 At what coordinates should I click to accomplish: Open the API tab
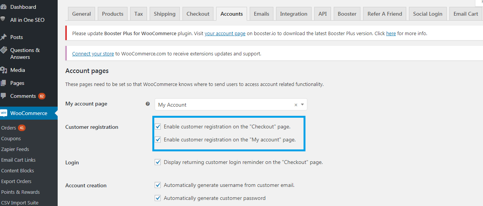click(323, 14)
